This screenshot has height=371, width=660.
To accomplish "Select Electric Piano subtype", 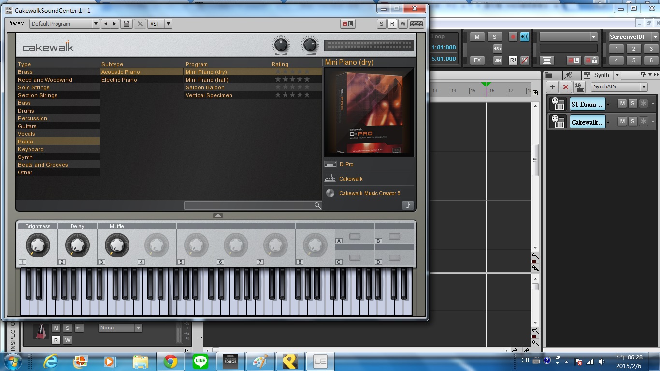I will coord(119,80).
